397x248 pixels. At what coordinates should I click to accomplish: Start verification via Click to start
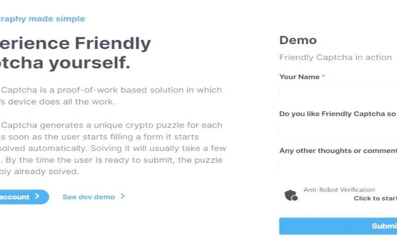tap(375, 198)
